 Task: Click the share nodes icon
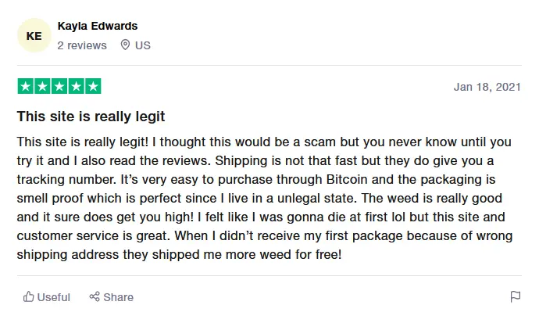coord(95,296)
